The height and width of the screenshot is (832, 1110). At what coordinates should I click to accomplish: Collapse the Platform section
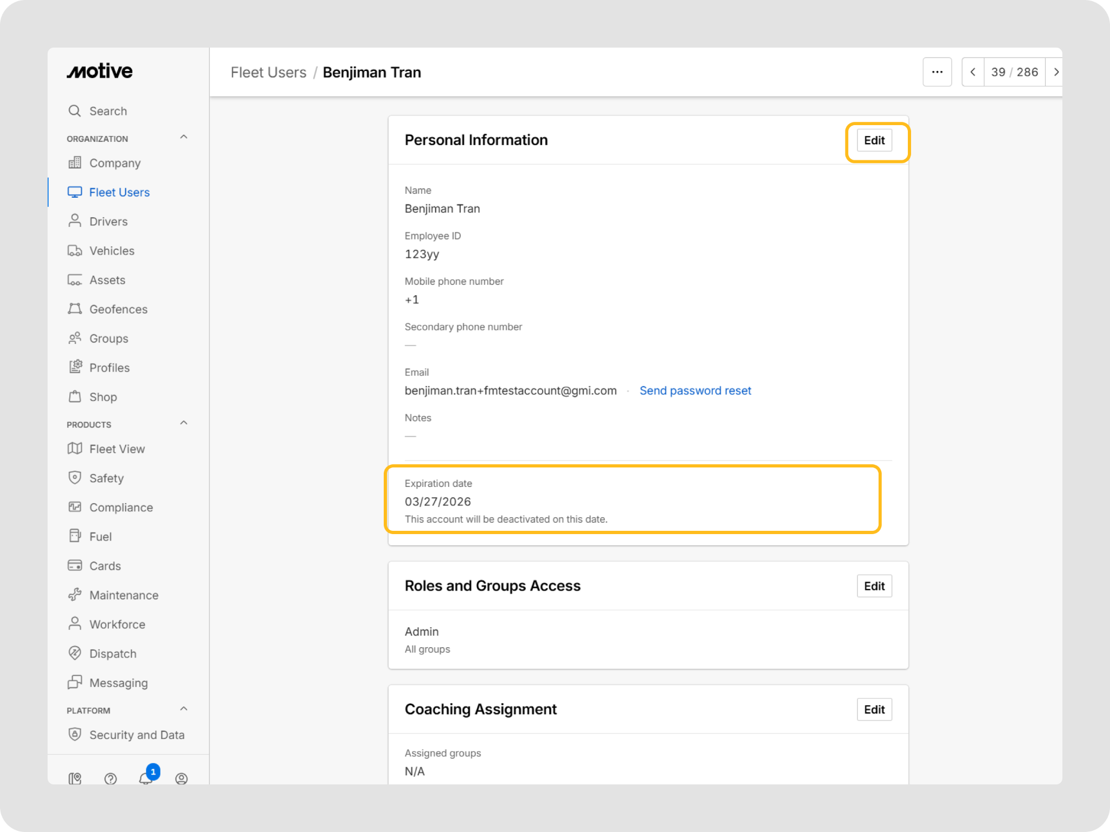[x=184, y=710]
